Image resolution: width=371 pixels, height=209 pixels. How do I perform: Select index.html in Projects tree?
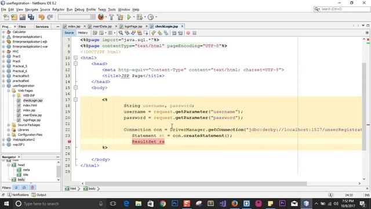coord(30,105)
